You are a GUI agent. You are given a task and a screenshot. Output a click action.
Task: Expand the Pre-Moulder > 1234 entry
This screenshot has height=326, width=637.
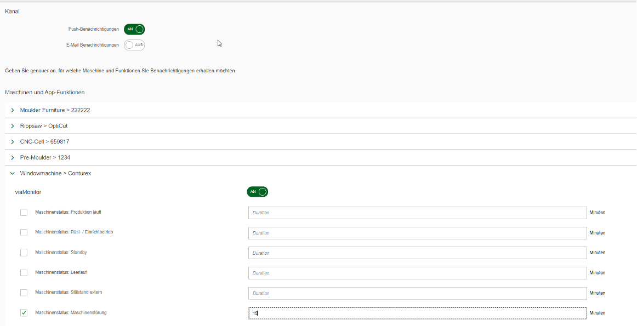321,157
